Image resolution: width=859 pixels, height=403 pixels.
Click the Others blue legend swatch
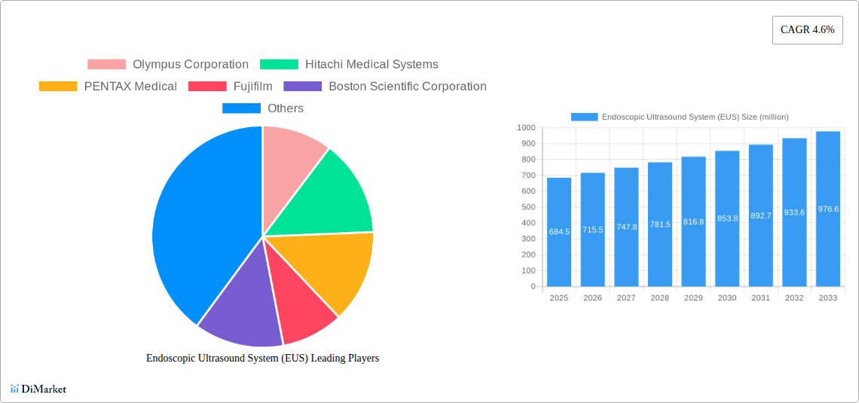[x=241, y=108]
